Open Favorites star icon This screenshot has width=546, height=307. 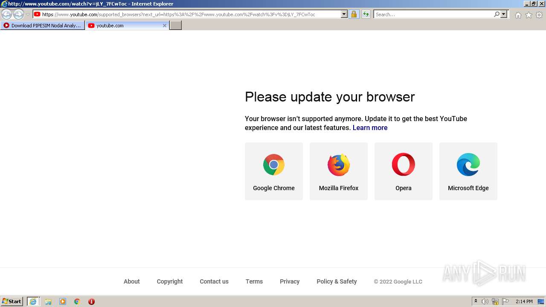[x=529, y=15]
